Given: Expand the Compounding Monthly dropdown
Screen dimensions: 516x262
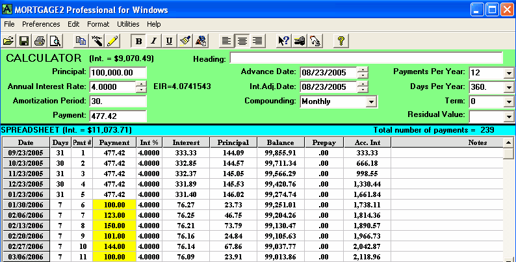Looking at the screenshot, I should click(371, 101).
